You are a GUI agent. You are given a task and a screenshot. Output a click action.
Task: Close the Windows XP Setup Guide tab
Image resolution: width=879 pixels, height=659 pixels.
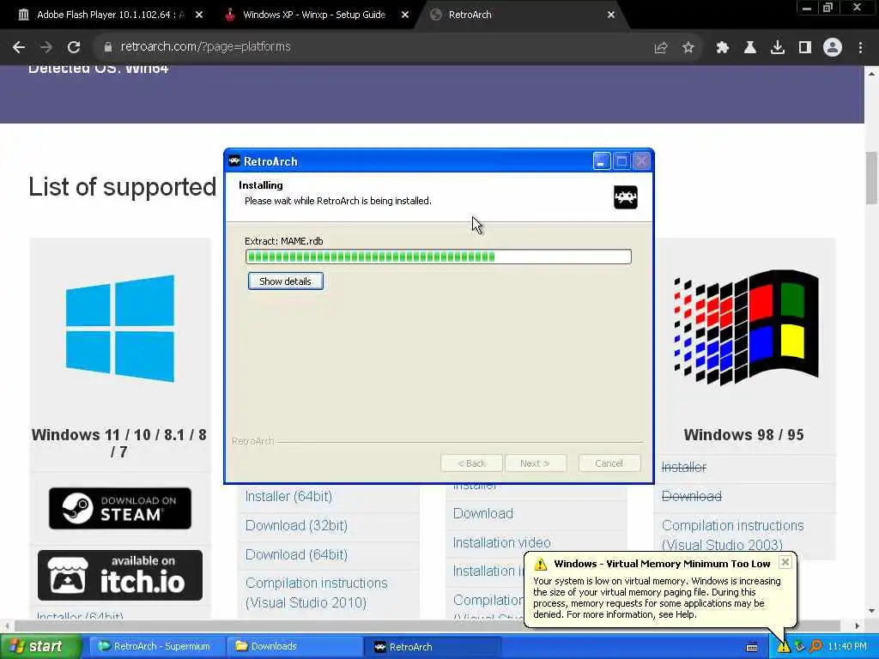coord(405,15)
